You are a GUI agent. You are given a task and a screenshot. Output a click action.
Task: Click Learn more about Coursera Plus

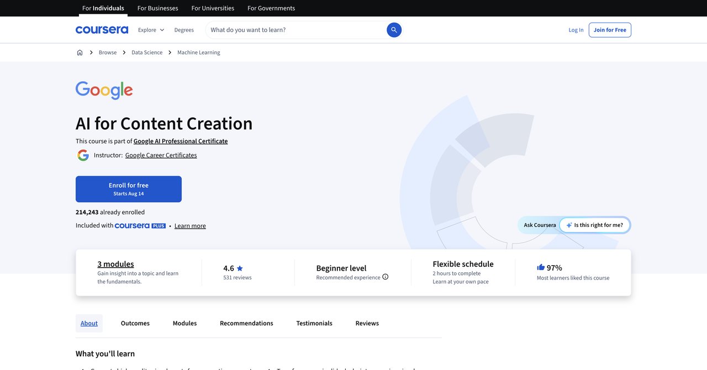tap(190, 226)
